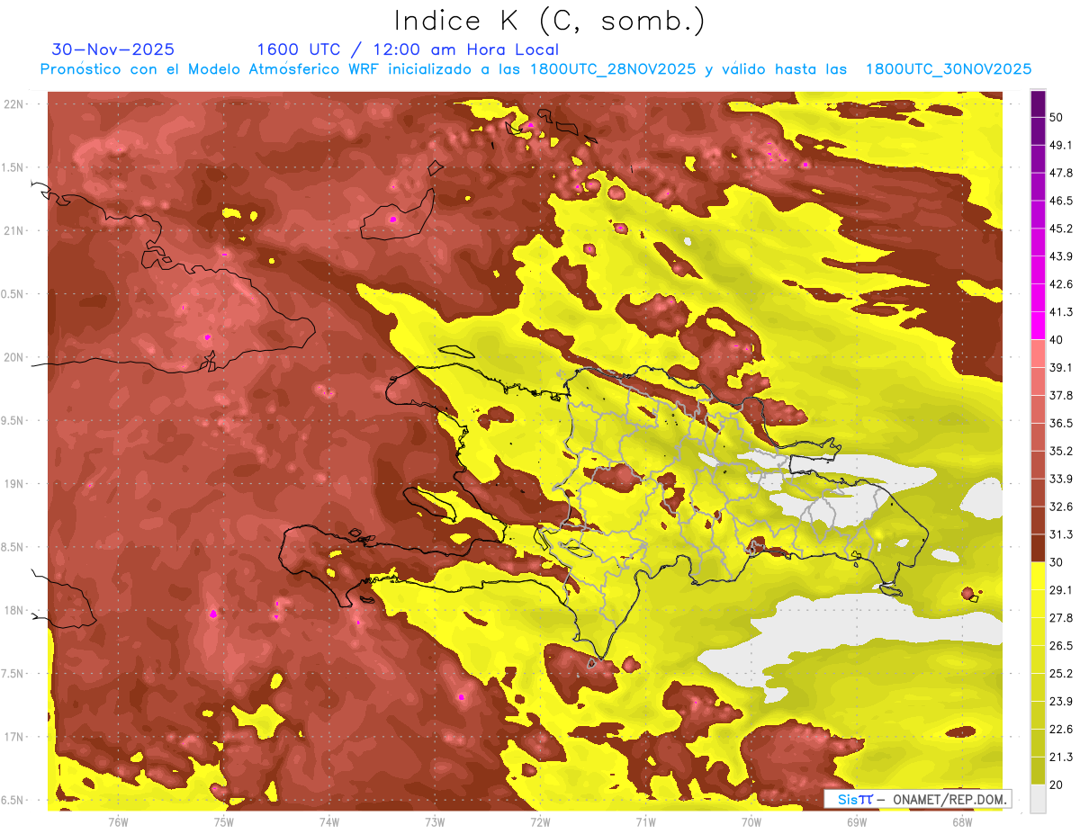The image size is (1080, 834).
Task: Click longitude label "75W"
Action: pos(223,821)
